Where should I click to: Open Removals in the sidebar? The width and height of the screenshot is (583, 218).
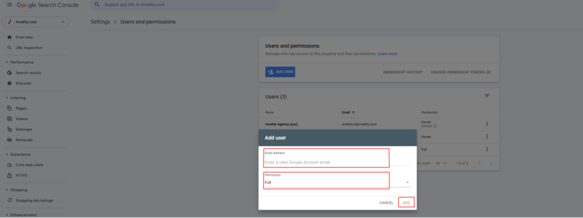coord(24,140)
